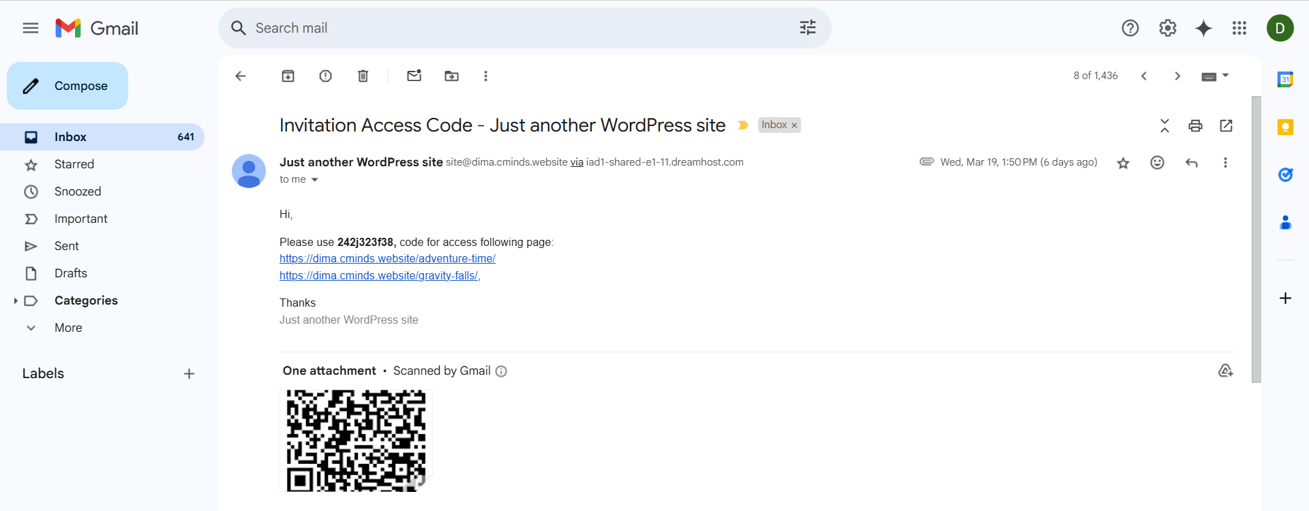Open email in a new window
The image size is (1309, 511).
(1226, 125)
